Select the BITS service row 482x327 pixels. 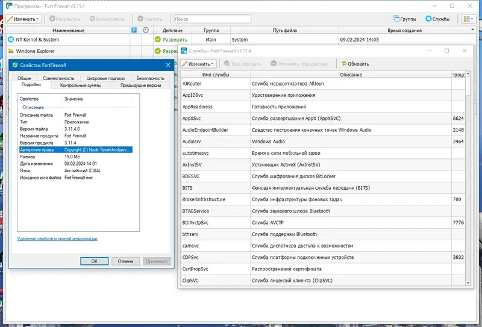pos(323,188)
